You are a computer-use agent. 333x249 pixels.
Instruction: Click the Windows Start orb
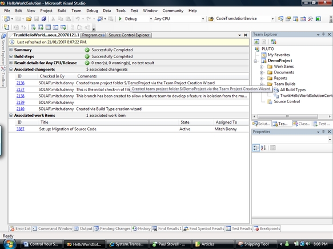(x=10, y=244)
